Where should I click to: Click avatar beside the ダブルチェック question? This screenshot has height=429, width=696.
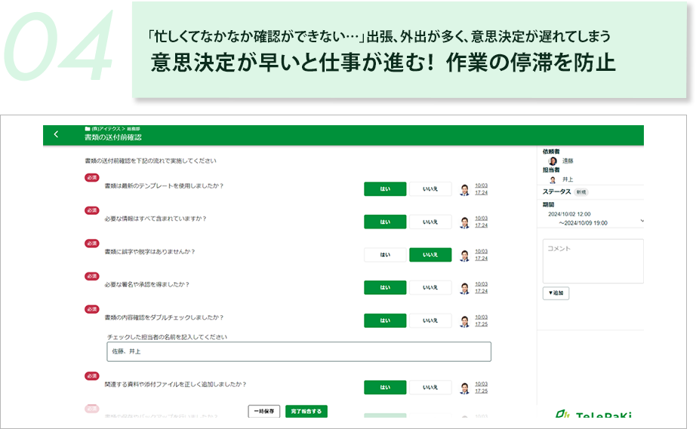pyautogui.click(x=465, y=321)
